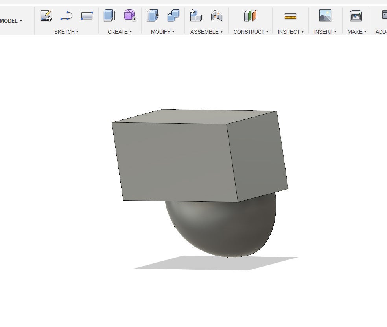The width and height of the screenshot is (387, 327).
Task: Click the Insert image icon
Action: point(325,16)
